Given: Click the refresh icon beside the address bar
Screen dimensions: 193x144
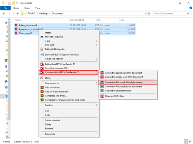Looking at the screenshot, I should (149, 14).
